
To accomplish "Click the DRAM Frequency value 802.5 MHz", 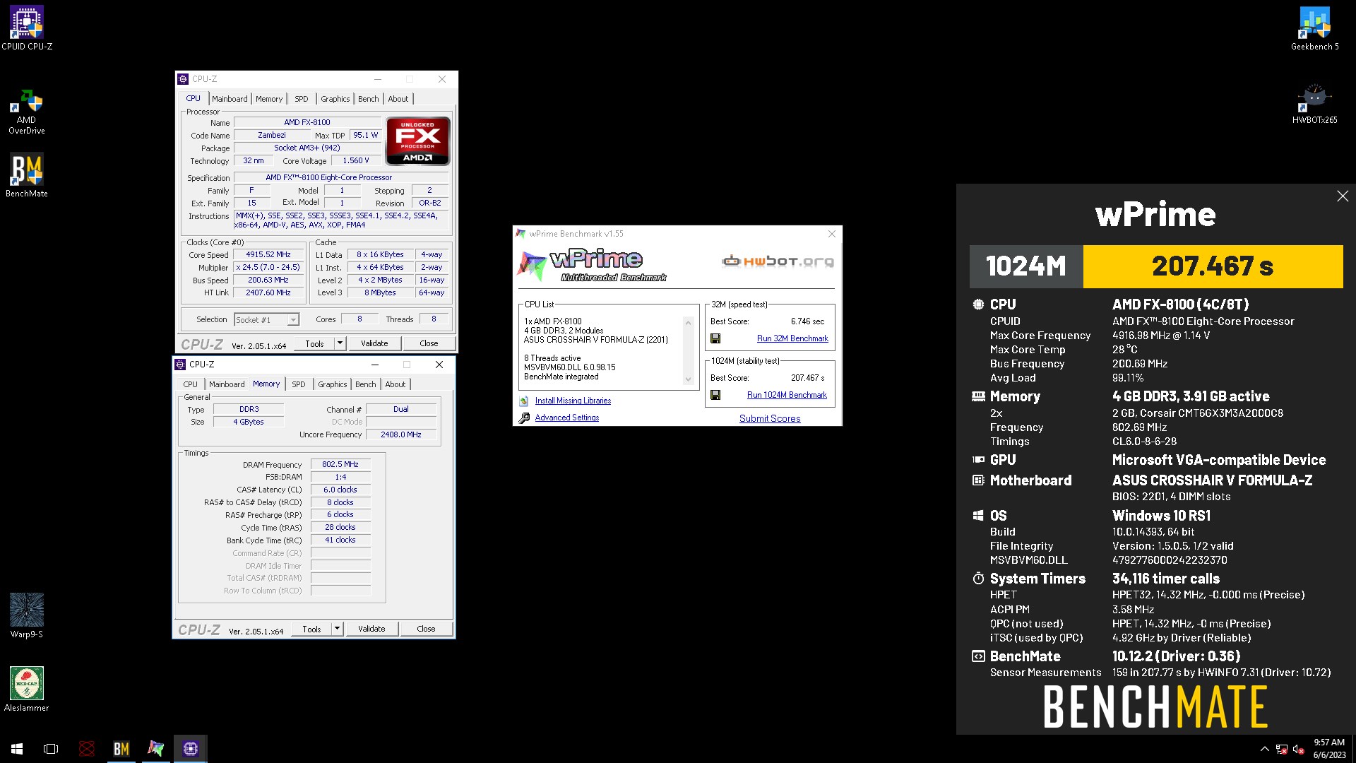I will pos(340,464).
